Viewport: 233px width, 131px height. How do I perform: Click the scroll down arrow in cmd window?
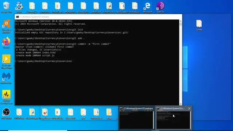click(x=181, y=104)
